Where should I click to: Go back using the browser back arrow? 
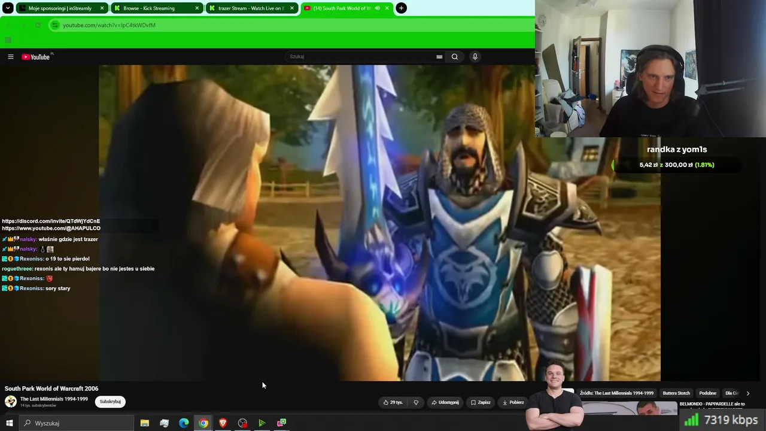(9, 25)
